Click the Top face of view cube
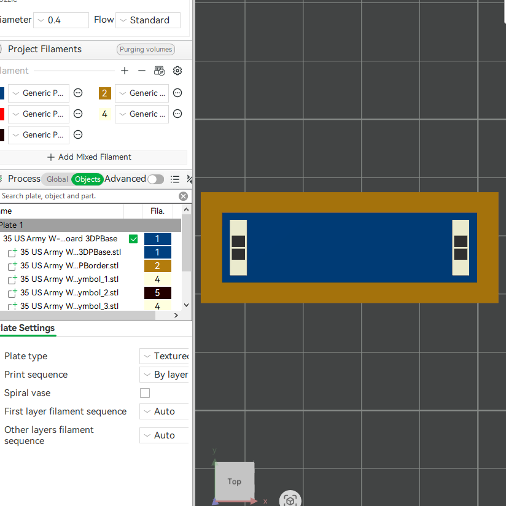Image resolution: width=506 pixels, height=506 pixels. tap(235, 481)
